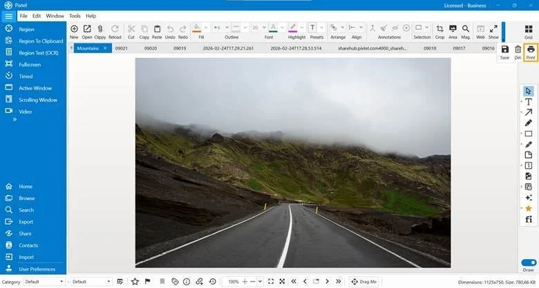Click the tag icon in the bottom bar

click(175, 282)
